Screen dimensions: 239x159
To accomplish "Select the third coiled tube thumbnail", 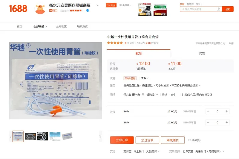I will point(42,136).
